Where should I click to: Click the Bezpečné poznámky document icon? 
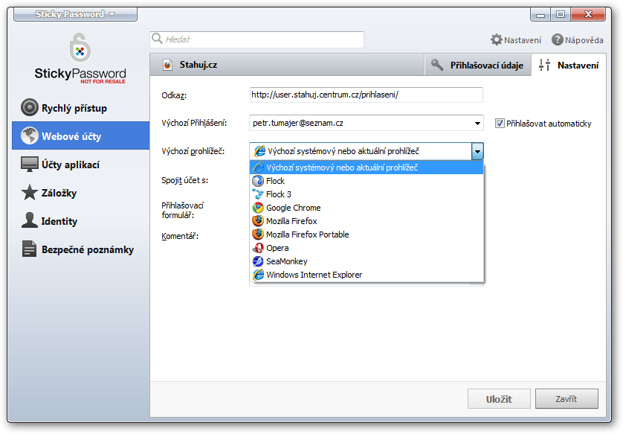30,249
